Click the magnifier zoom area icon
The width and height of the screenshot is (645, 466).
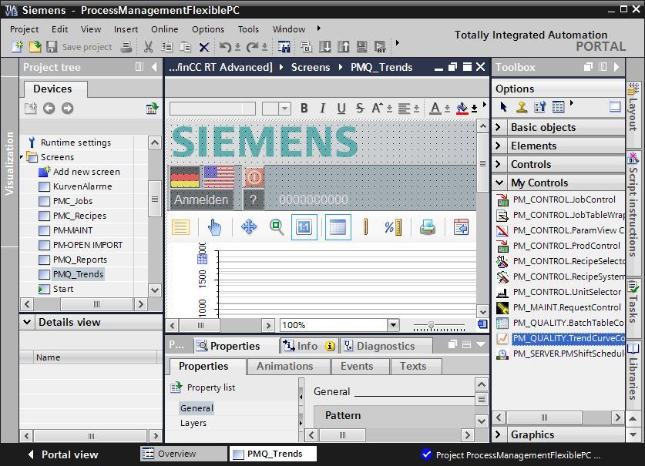tap(277, 227)
